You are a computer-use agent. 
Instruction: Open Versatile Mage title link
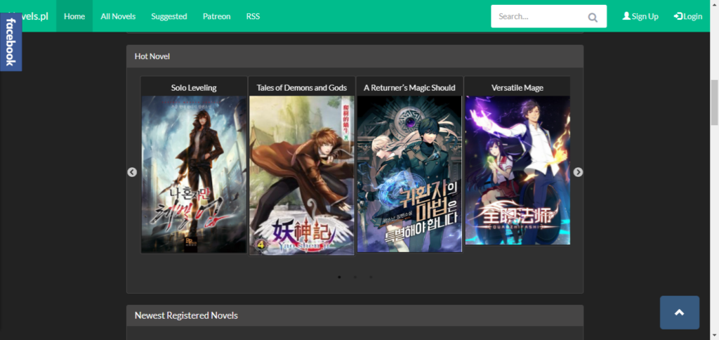click(517, 88)
